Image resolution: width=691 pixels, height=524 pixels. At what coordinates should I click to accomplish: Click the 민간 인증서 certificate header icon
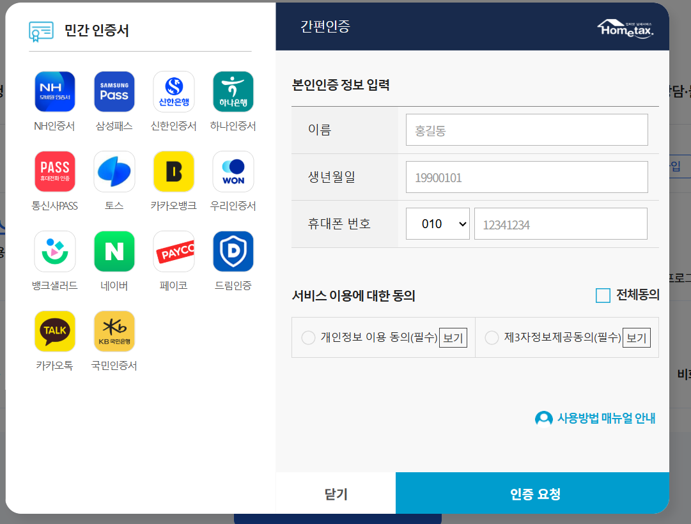(41, 32)
